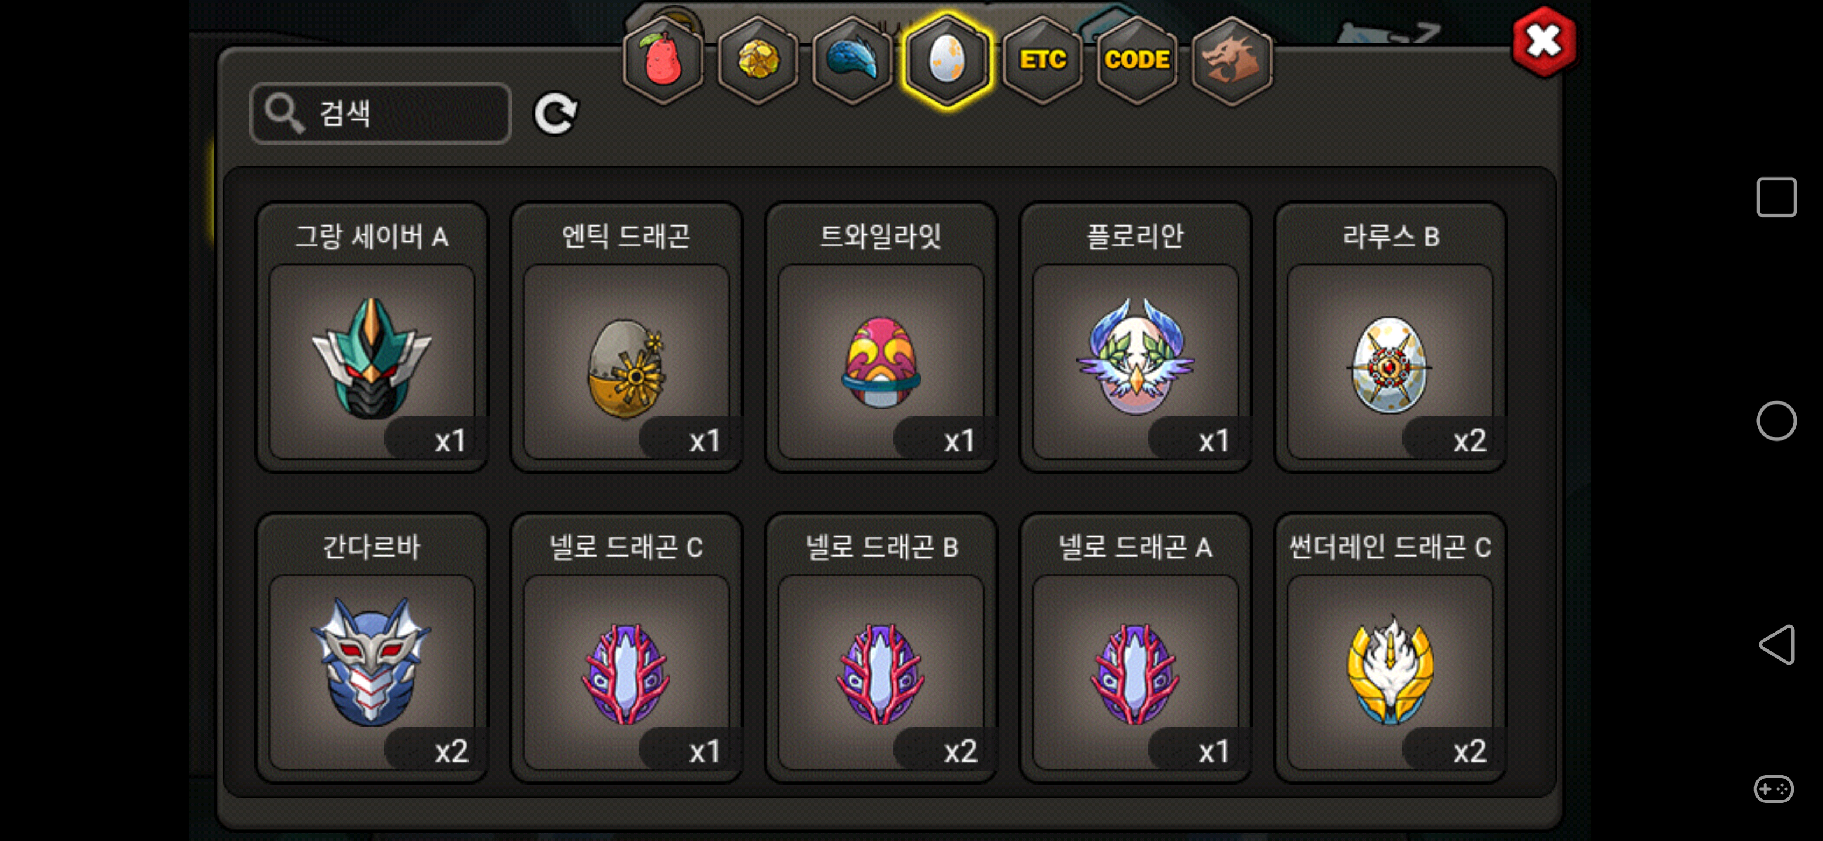Tap the Android home circle button
The height and width of the screenshot is (841, 1823).
click(x=1776, y=421)
